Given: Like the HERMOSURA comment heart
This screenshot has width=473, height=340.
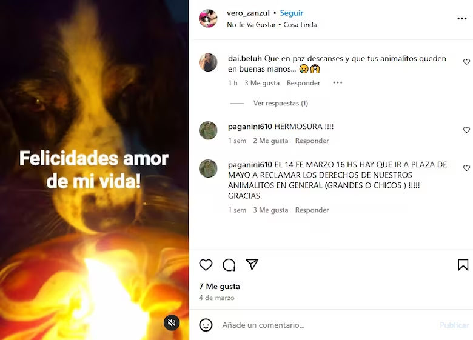Looking at the screenshot, I should tap(466, 130).
